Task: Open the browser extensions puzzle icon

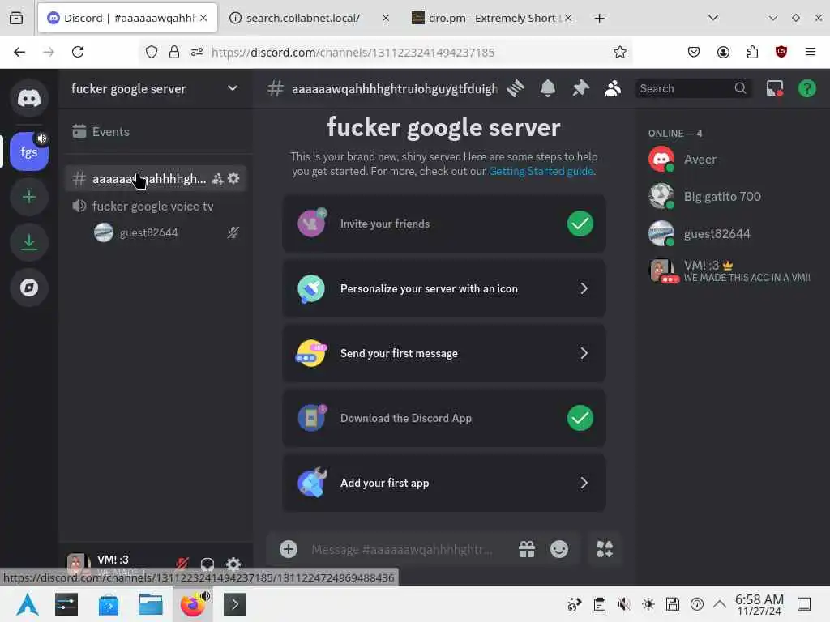Action: point(752,52)
